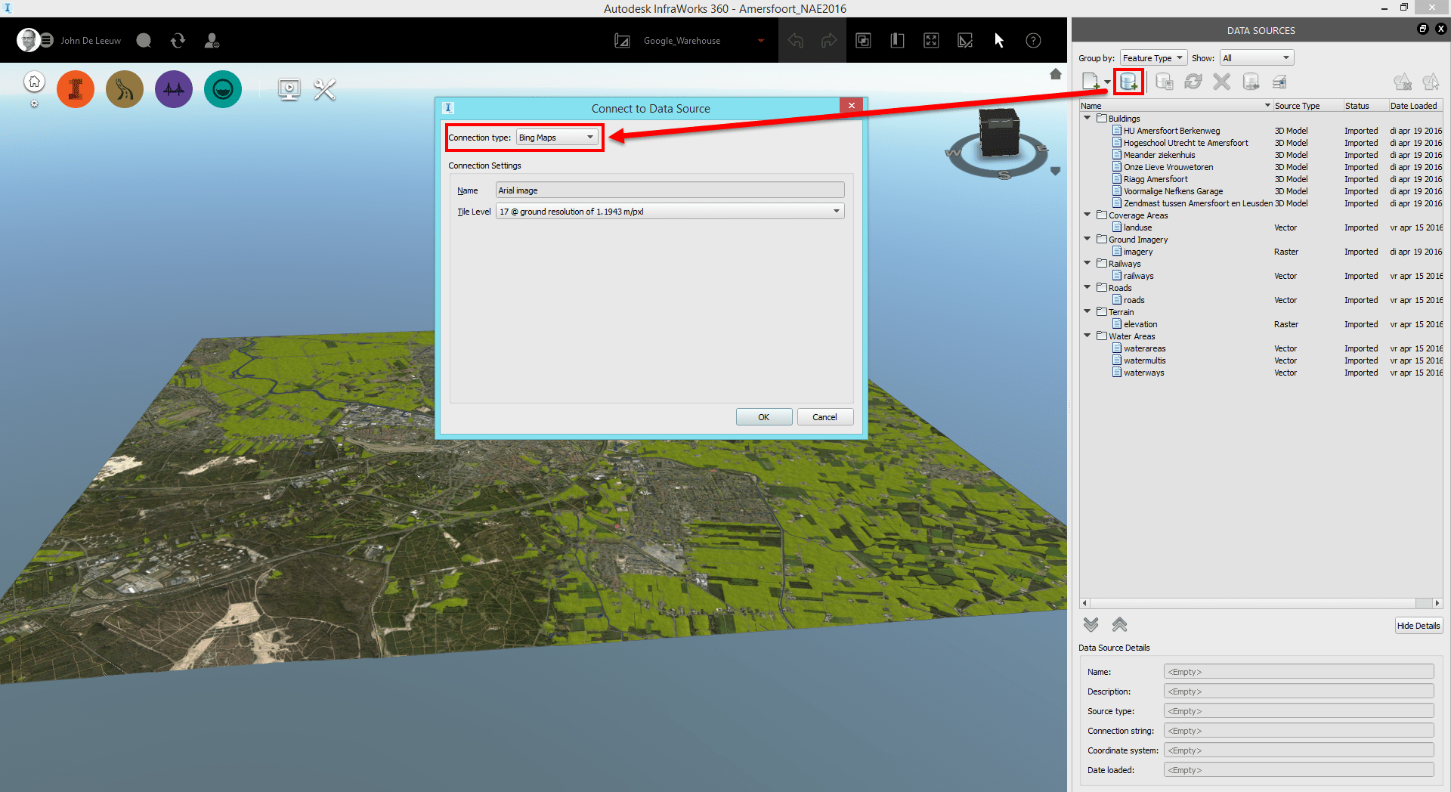Refresh data sources with the refresh icon
Image resolution: width=1451 pixels, height=792 pixels.
click(x=1193, y=82)
